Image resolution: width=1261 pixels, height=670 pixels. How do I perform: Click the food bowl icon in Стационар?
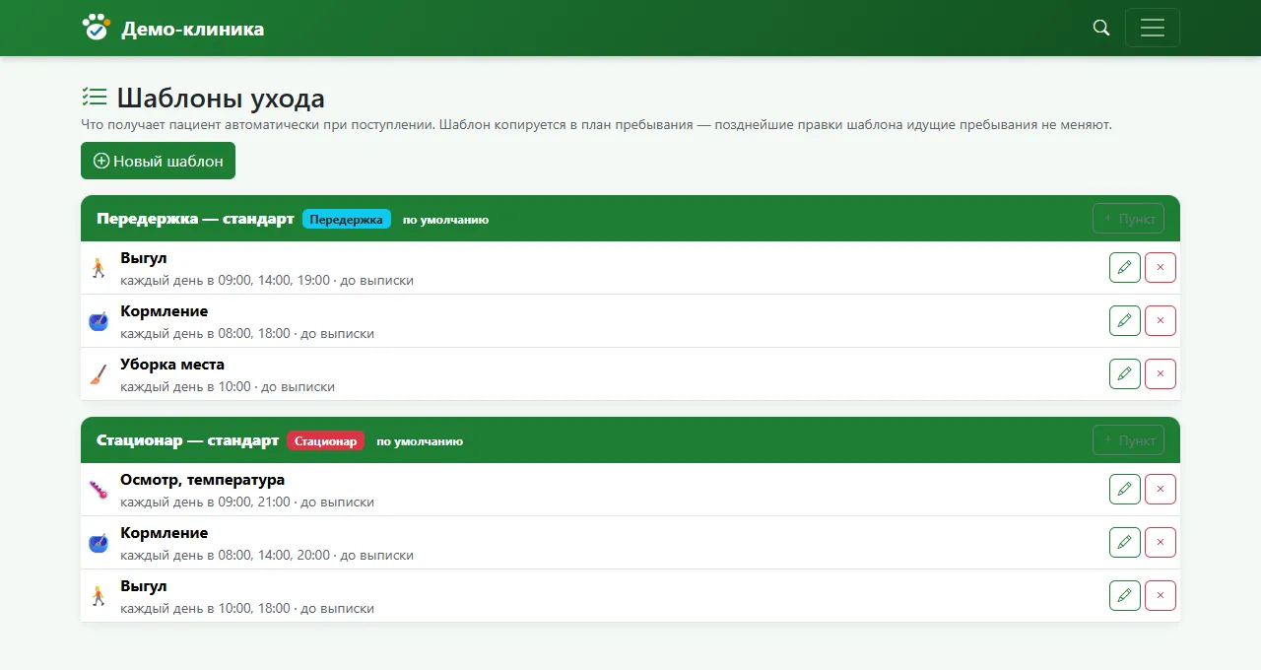98,543
